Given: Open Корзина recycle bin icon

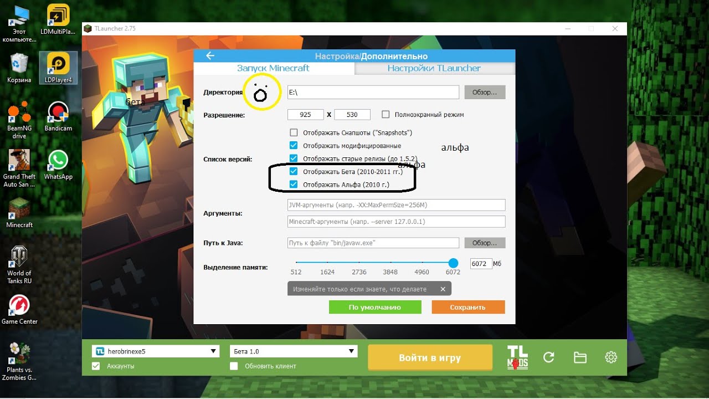Looking at the screenshot, I should [x=19, y=68].
